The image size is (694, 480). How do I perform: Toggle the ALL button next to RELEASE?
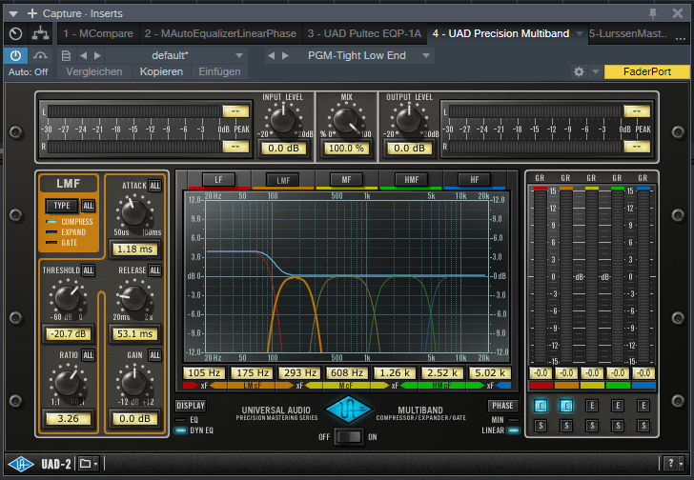(x=154, y=270)
